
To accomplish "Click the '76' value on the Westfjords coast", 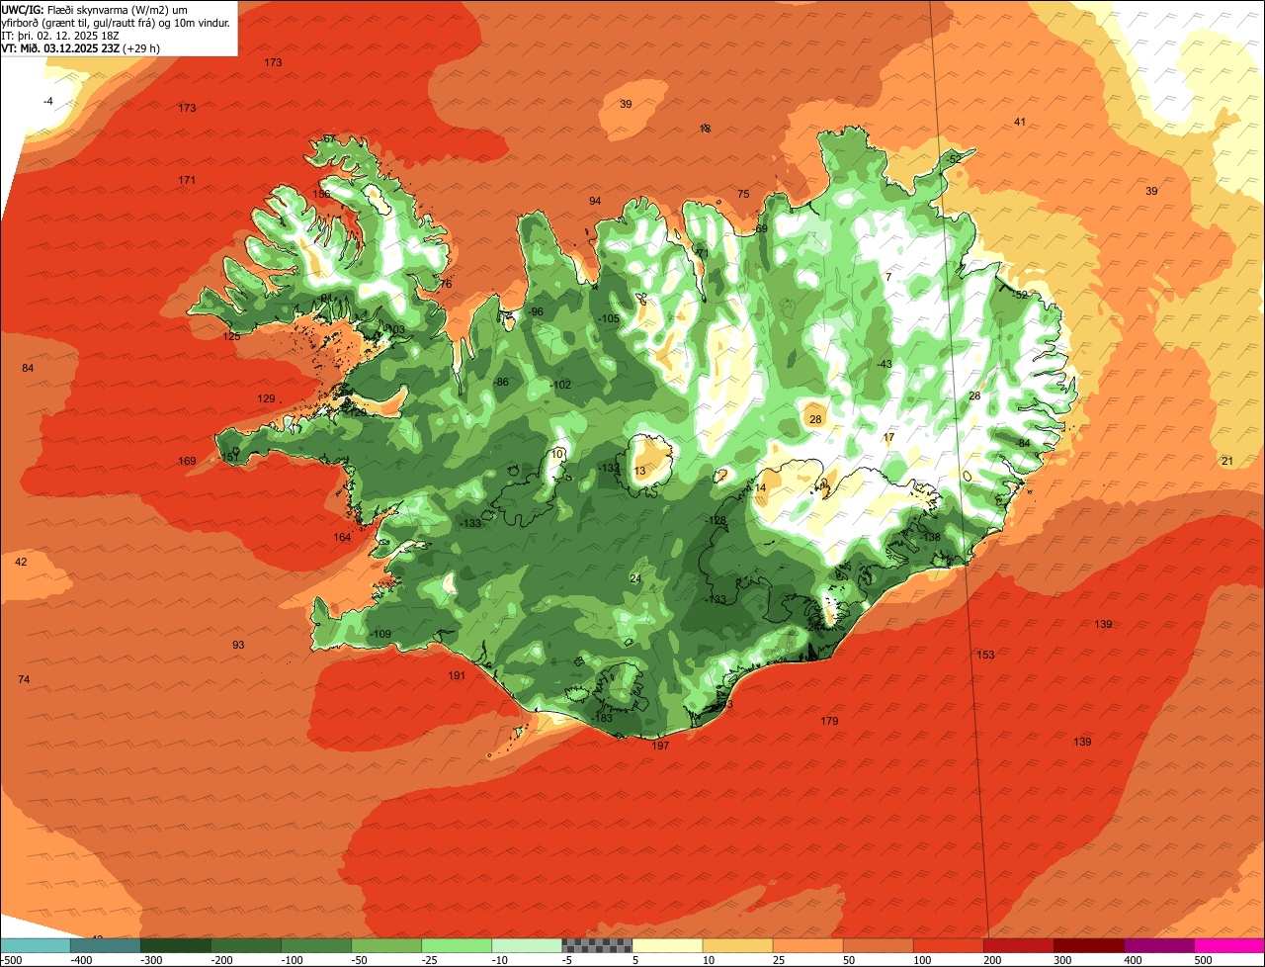I will point(446,284).
